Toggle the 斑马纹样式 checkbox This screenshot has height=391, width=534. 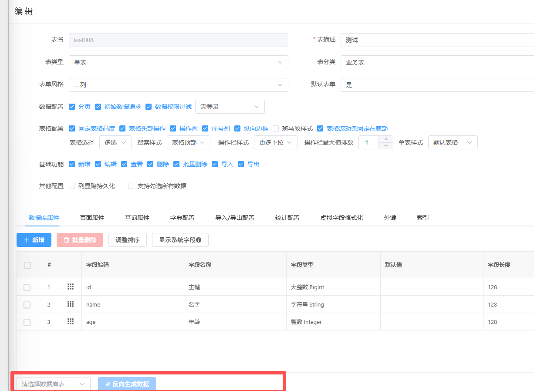[x=276, y=128]
